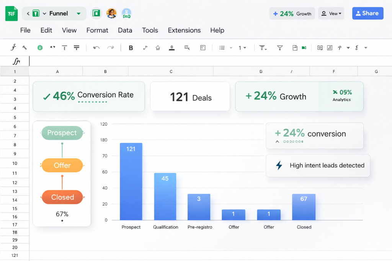Open the View dropdown near Share
The image size is (392, 261).
(x=331, y=13)
